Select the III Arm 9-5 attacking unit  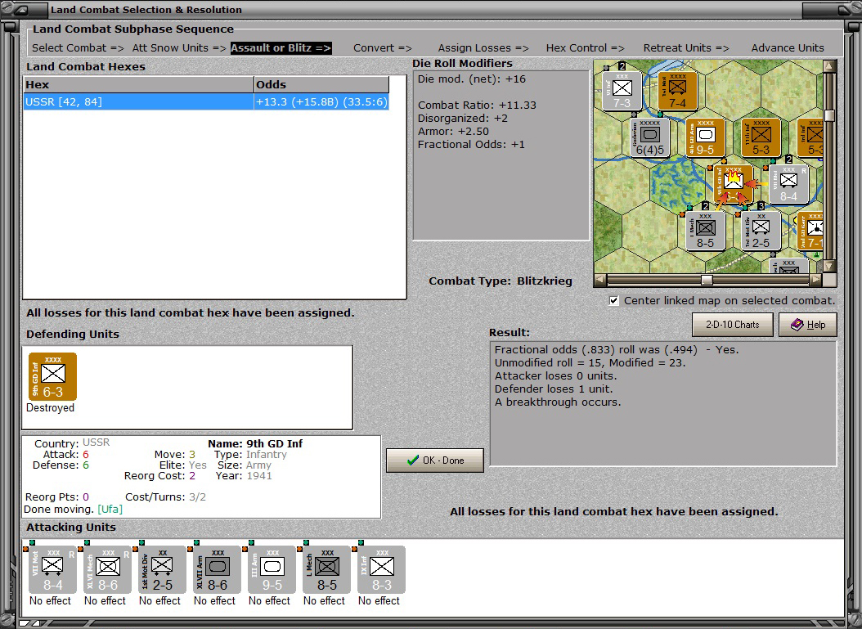click(272, 569)
